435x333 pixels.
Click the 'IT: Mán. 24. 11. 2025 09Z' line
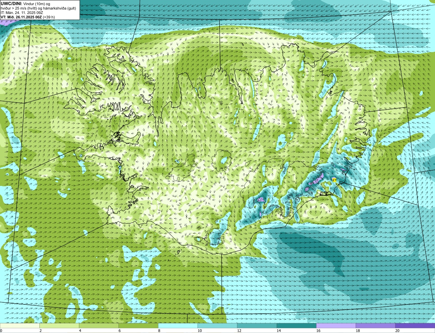(x=22, y=13)
